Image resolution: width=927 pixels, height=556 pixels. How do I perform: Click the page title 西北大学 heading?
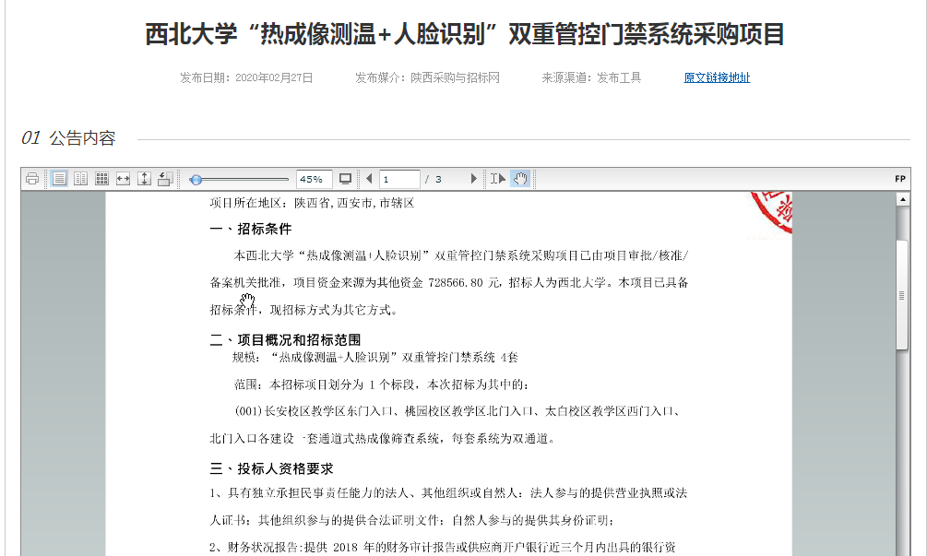point(465,34)
